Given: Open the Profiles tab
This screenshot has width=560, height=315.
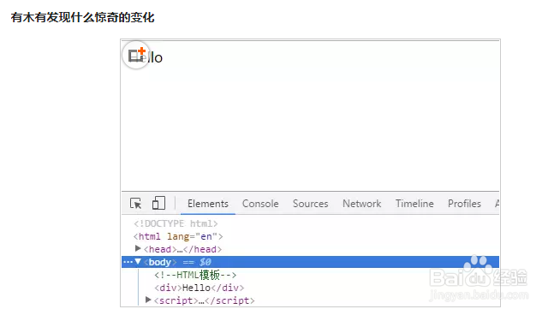Looking at the screenshot, I should pyautogui.click(x=464, y=204).
